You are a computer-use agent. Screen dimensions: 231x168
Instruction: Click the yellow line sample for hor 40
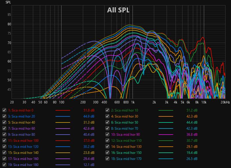point(63,122)
